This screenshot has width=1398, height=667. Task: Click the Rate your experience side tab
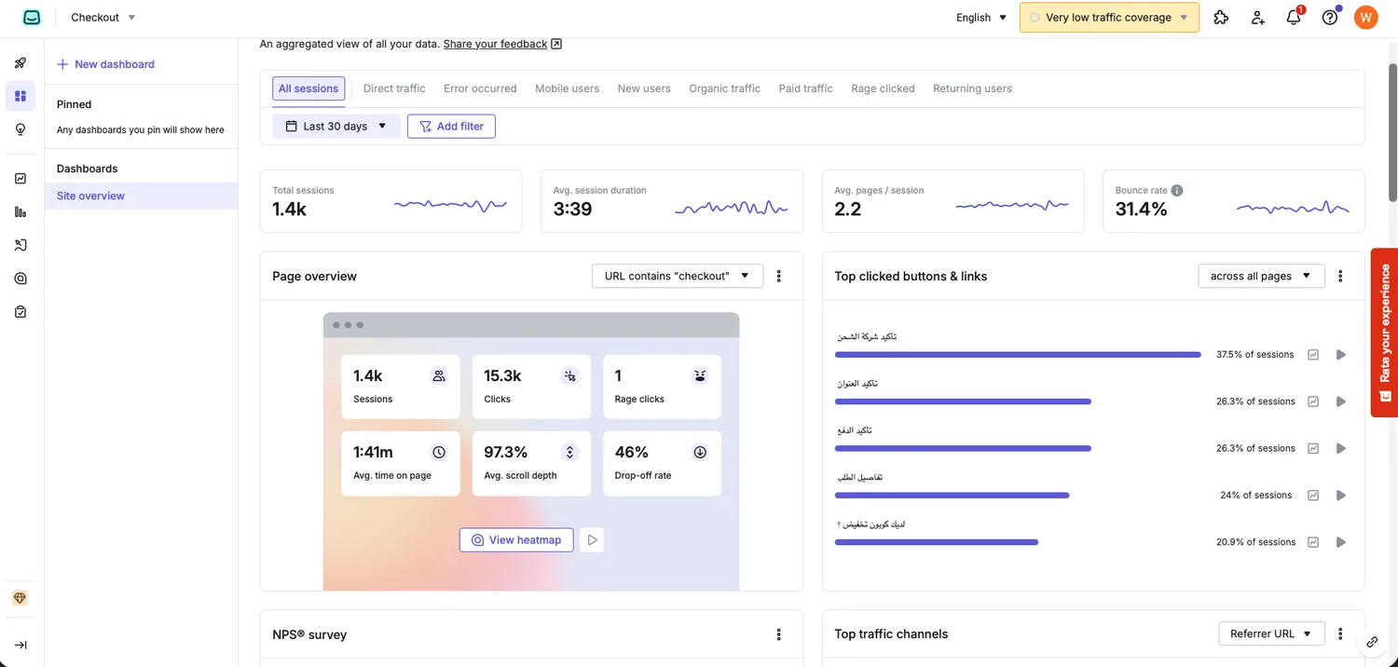pos(1384,333)
